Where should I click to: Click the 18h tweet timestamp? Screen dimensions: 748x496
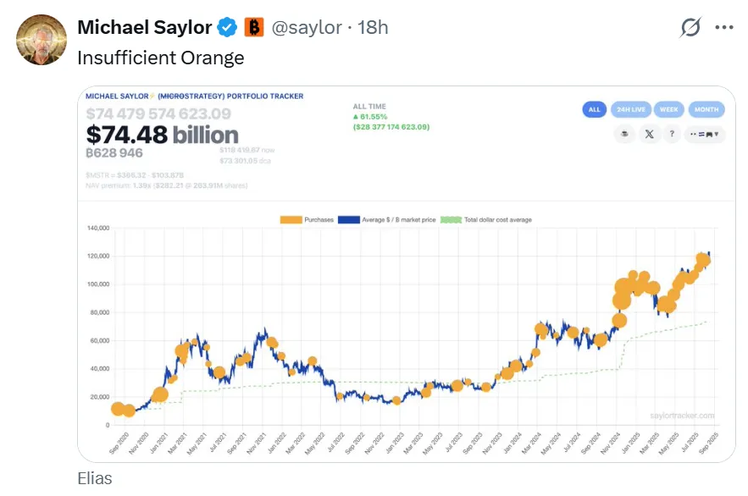click(373, 28)
